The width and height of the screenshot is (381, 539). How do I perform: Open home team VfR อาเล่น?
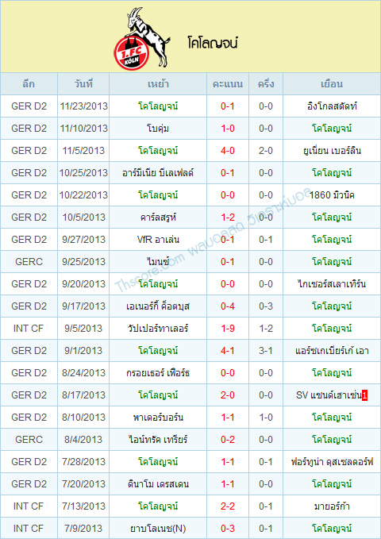pyautogui.click(x=158, y=240)
